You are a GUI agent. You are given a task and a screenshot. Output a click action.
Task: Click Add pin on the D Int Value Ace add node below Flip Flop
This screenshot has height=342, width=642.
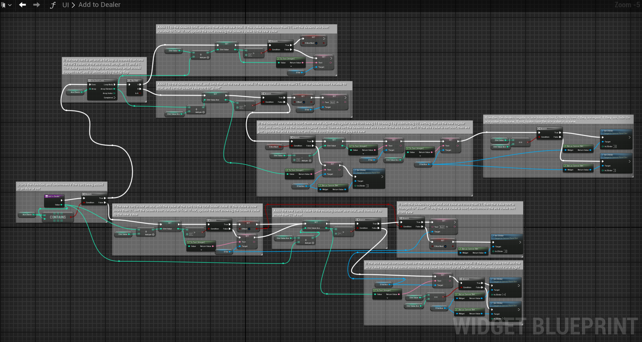(200, 112)
